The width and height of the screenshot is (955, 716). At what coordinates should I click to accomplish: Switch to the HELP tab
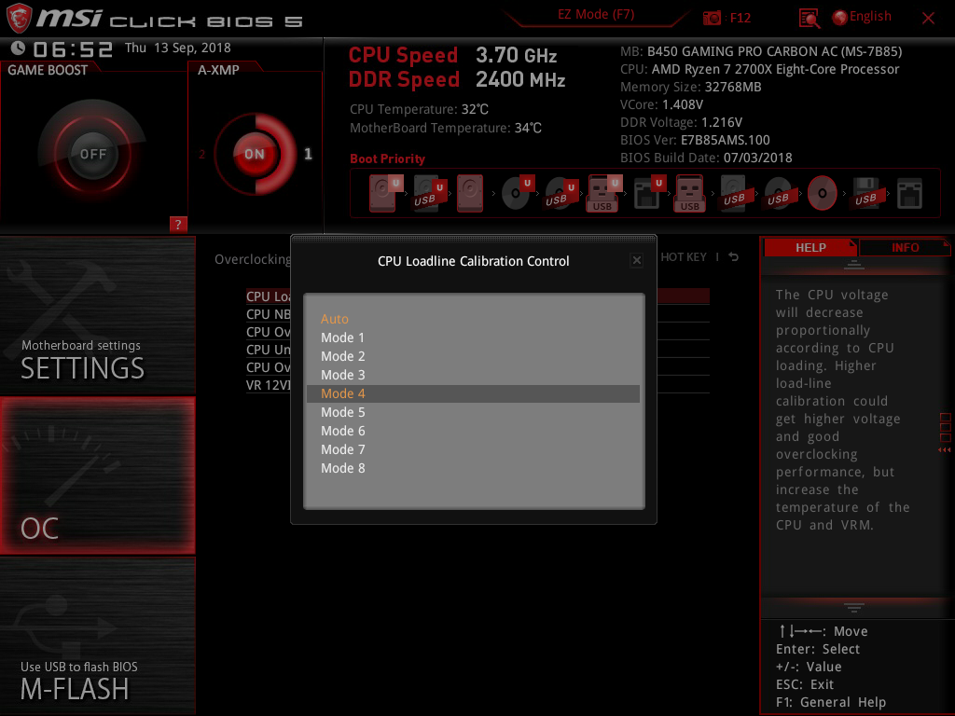pyautogui.click(x=810, y=247)
